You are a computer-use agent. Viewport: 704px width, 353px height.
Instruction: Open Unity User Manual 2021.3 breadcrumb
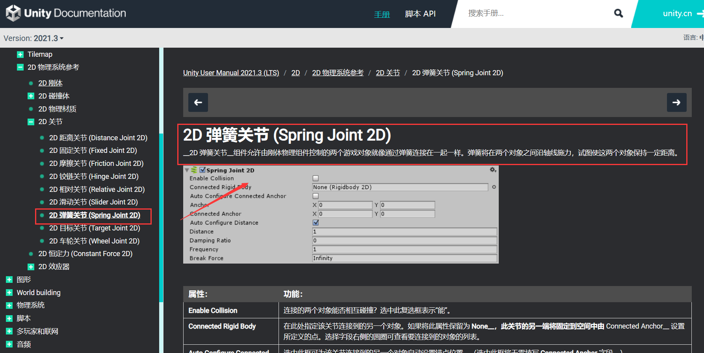(x=231, y=73)
